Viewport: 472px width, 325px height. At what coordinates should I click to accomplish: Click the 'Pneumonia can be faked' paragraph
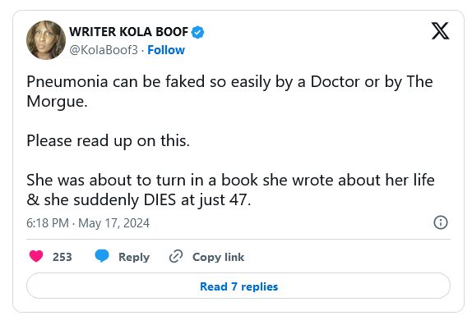tap(229, 91)
